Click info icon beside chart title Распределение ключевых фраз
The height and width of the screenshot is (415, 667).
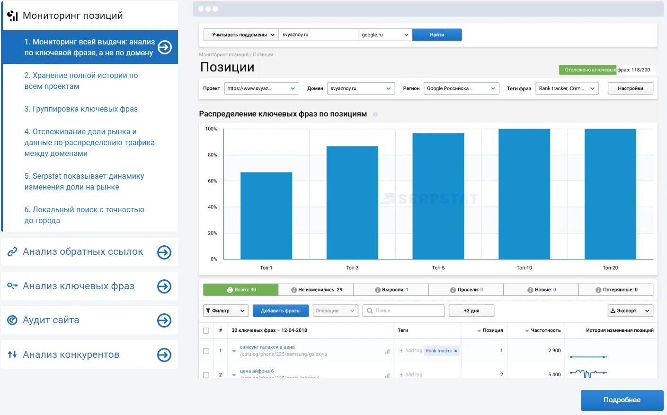[x=375, y=114]
